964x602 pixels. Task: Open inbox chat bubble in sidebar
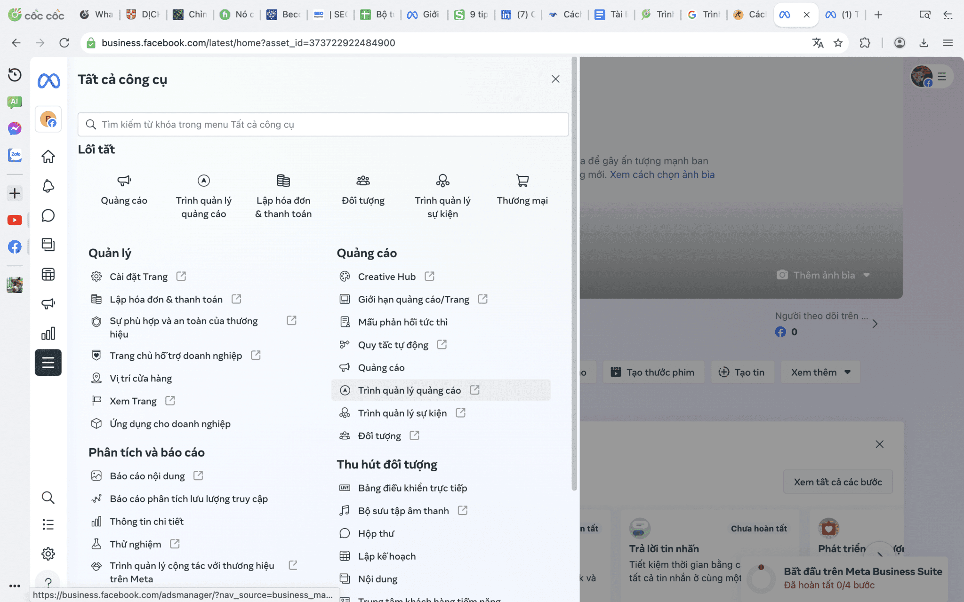point(48,215)
